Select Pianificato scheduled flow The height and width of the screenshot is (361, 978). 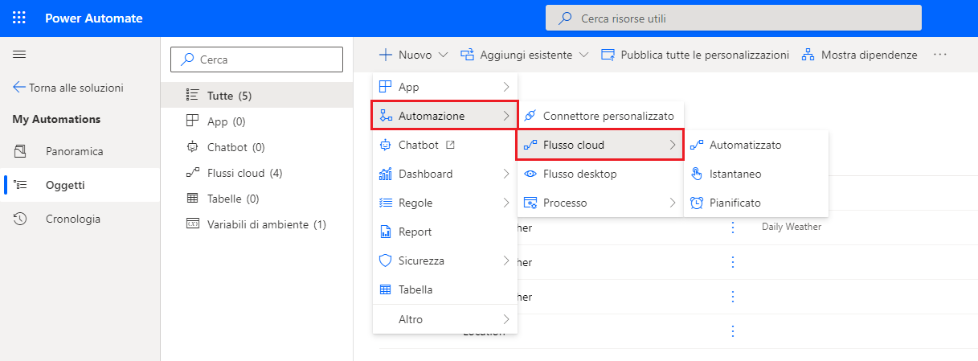click(x=735, y=203)
